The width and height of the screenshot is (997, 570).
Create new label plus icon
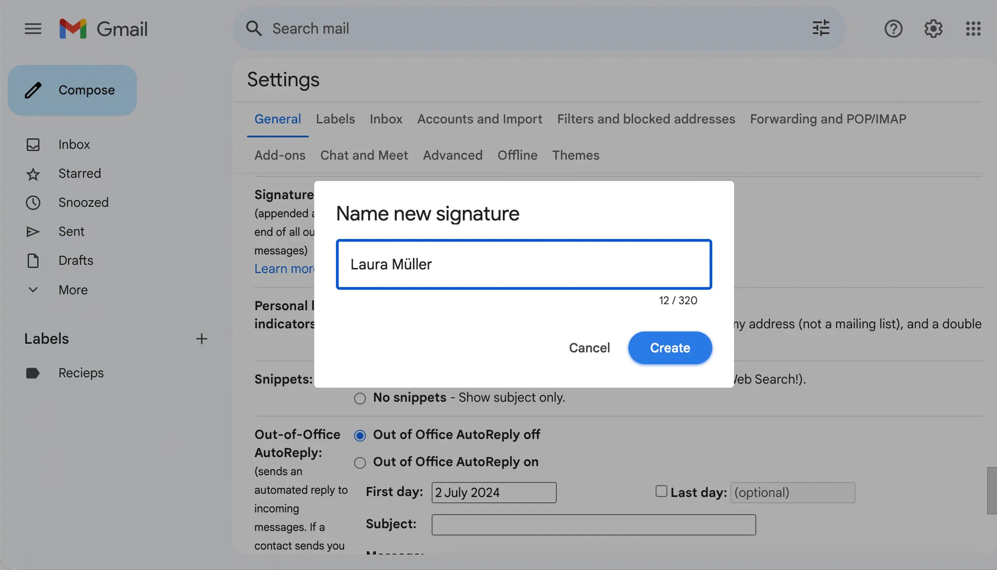(x=202, y=339)
